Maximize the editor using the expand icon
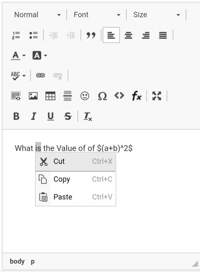The width and height of the screenshot is (200, 272). [157, 96]
